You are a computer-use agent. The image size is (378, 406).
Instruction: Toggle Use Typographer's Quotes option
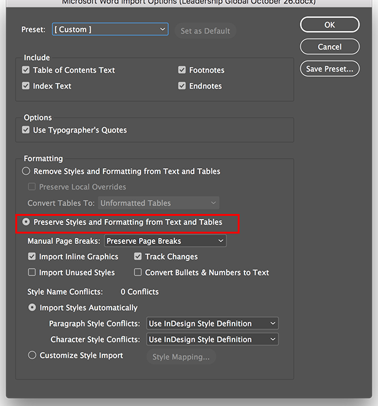click(26, 130)
